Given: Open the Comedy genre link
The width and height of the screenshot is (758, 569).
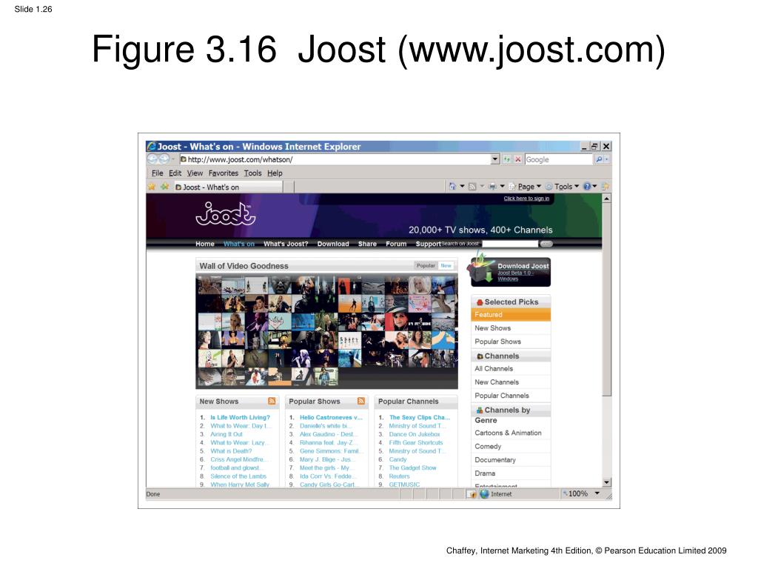Looking at the screenshot, I should (x=488, y=446).
